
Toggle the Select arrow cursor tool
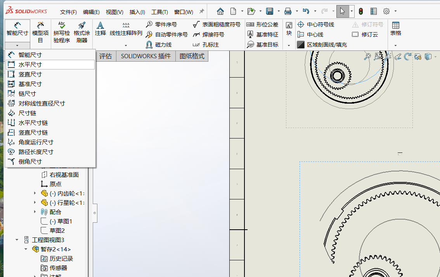pyautogui.click(x=342, y=11)
